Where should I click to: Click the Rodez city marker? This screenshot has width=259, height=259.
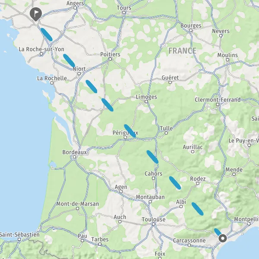198,183
